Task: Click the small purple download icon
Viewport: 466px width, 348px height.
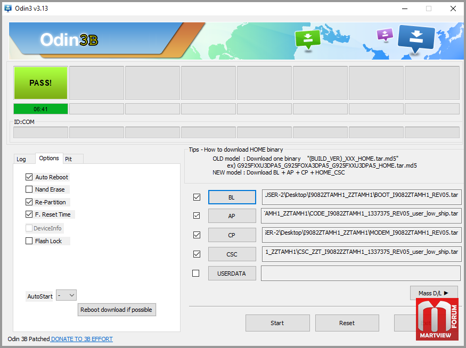Action: click(385, 35)
